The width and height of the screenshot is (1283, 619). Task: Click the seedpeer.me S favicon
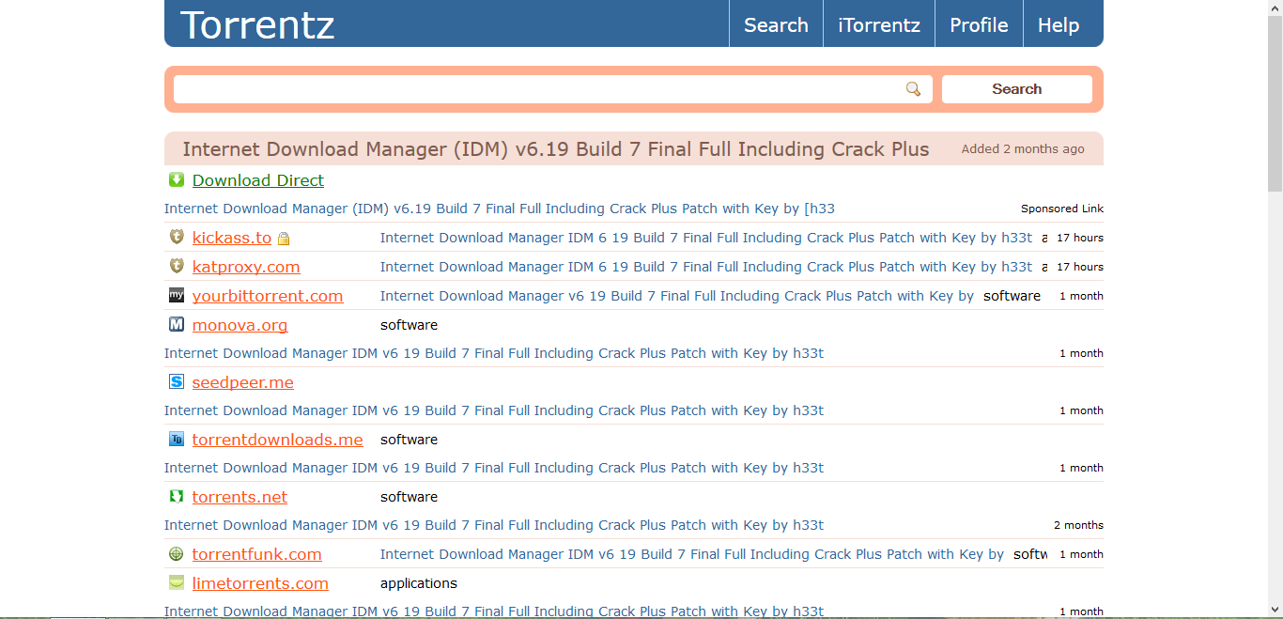(177, 381)
